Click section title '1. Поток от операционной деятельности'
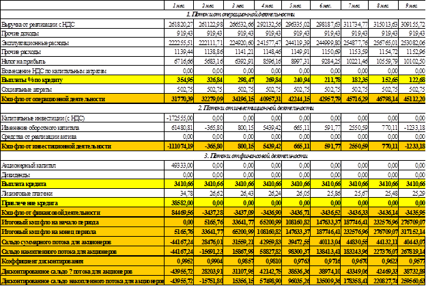This screenshot has width=426, height=286. tap(240, 14)
